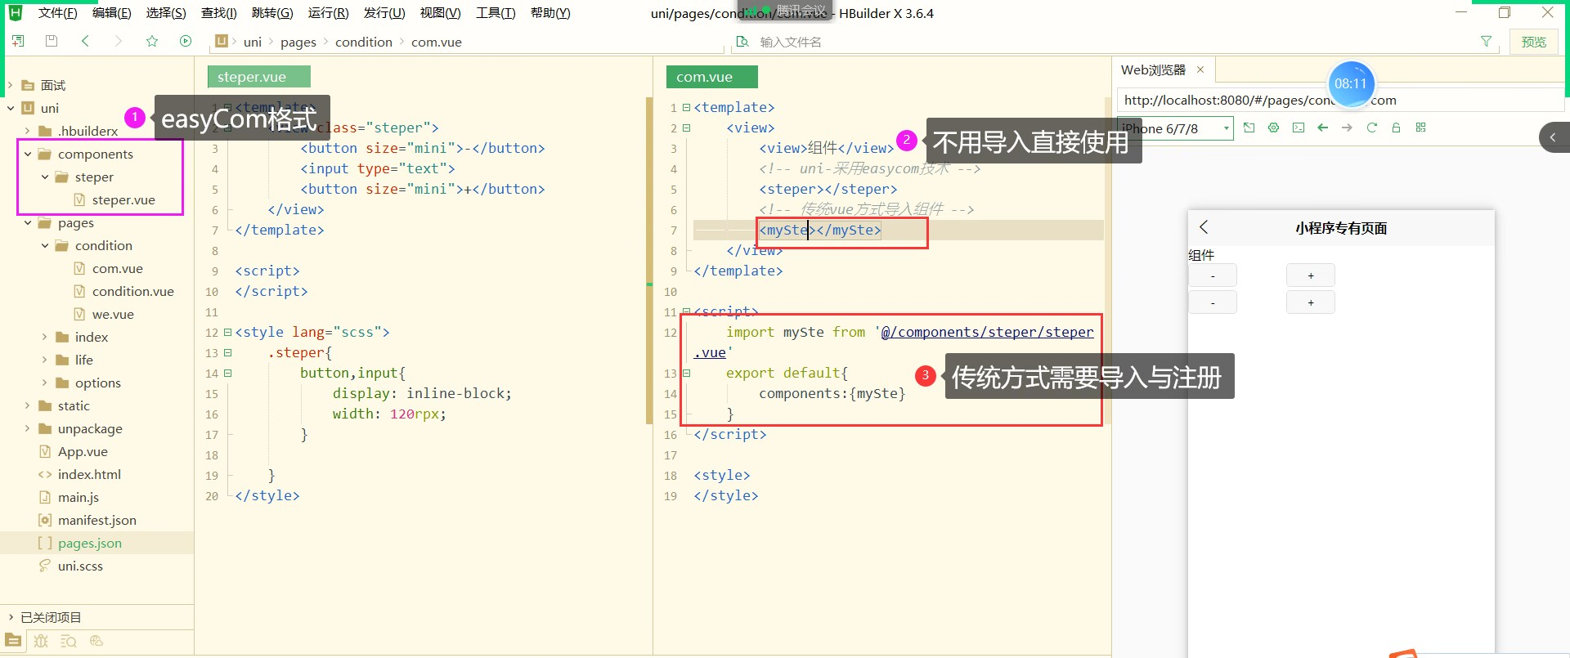The image size is (1570, 658).
Task: Open the 查找(I) menu
Action: 218,13
